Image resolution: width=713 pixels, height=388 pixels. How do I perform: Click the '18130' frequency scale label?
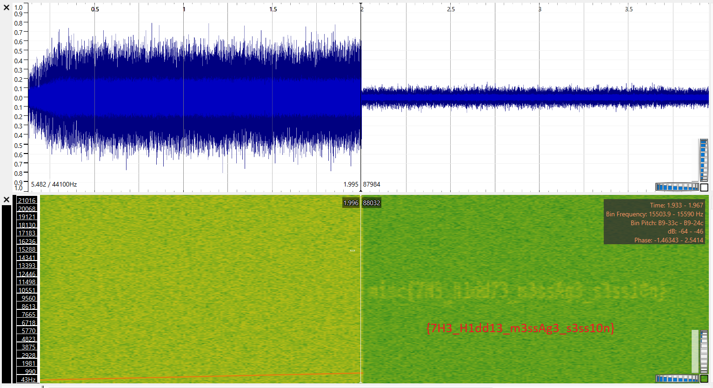[27, 225]
